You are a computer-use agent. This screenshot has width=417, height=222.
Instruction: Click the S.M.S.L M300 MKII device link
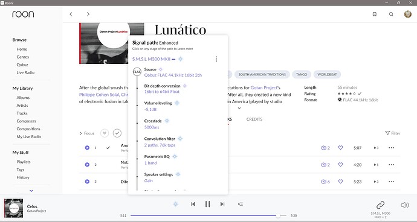(x=151, y=59)
